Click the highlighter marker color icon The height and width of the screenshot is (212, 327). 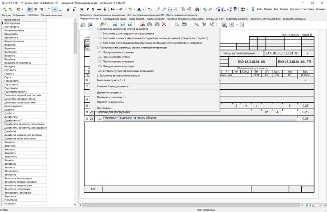pos(130,9)
